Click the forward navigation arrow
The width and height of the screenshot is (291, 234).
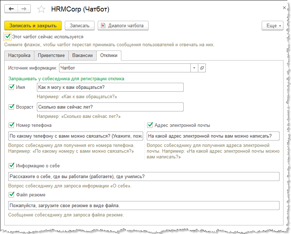[x=24, y=8]
